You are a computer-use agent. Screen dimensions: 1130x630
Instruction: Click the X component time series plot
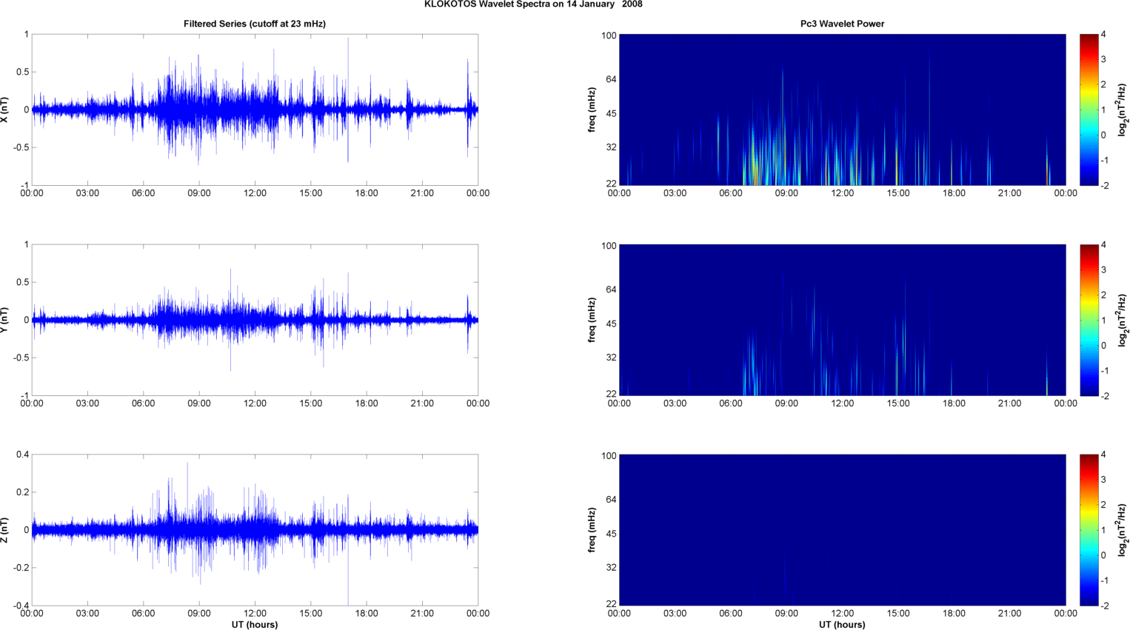(255, 110)
